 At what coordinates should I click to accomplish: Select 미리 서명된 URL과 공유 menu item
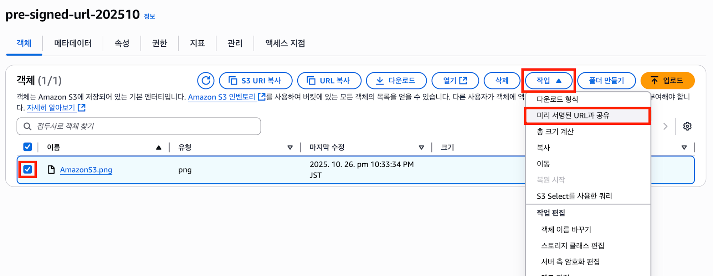[573, 116]
